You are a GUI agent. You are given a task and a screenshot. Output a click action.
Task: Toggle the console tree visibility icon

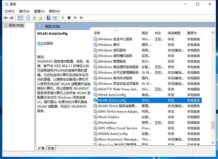point(20,18)
